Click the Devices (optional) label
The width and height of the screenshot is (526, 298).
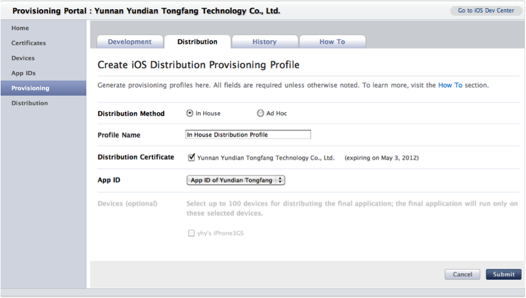pos(127,203)
